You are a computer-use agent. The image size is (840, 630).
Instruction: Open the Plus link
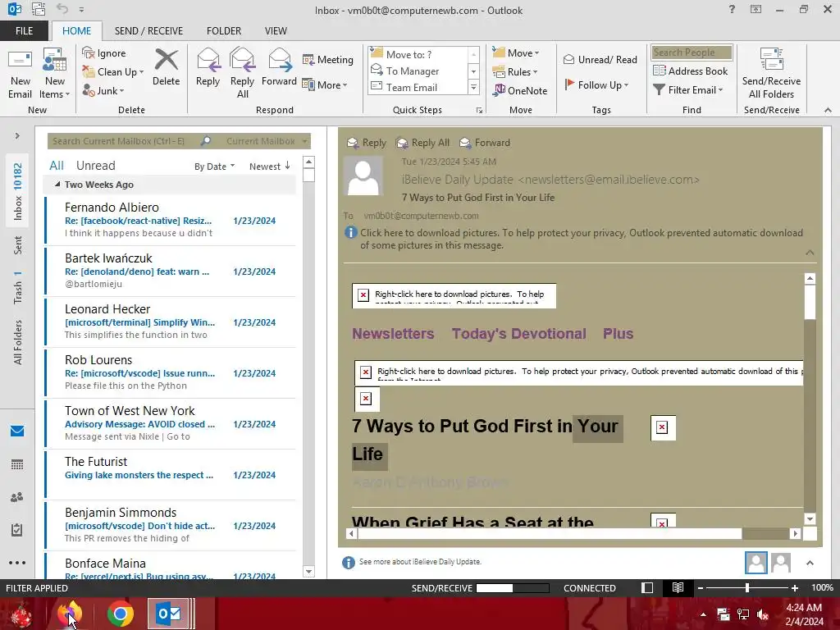(618, 334)
